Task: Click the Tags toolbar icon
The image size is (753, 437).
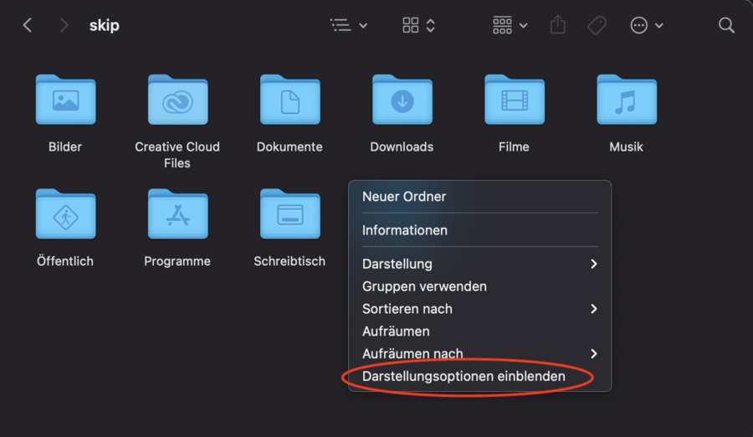Action: pyautogui.click(x=597, y=25)
